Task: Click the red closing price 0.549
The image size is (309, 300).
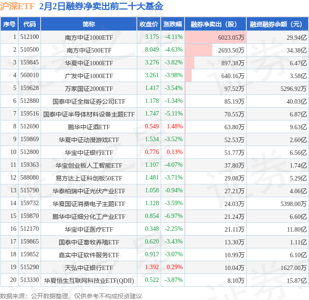Action: click(x=152, y=127)
